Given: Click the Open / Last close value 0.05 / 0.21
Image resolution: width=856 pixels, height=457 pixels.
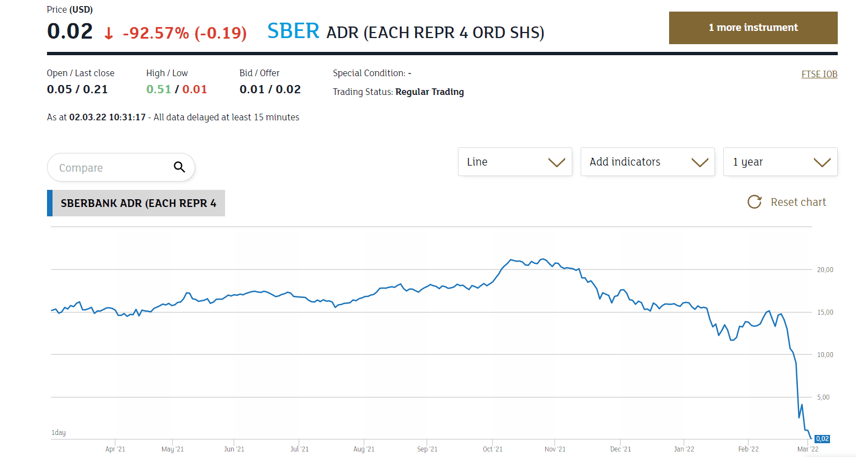Looking at the screenshot, I should (77, 89).
